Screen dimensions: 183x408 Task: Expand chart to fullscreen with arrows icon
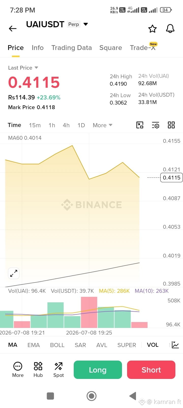click(14, 273)
